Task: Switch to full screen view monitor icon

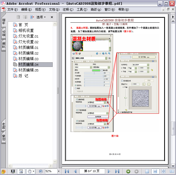Action: click(13, 171)
